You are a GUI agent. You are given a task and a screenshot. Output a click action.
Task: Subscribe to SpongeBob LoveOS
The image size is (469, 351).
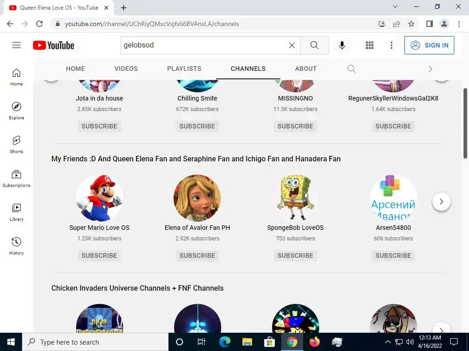pyautogui.click(x=295, y=255)
